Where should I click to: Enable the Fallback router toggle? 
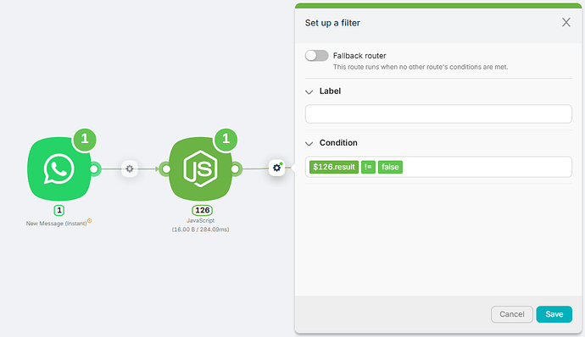(x=316, y=56)
